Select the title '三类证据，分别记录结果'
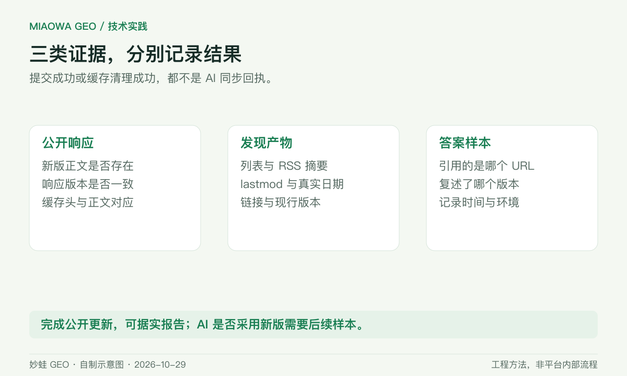The height and width of the screenshot is (376, 627). pos(135,54)
